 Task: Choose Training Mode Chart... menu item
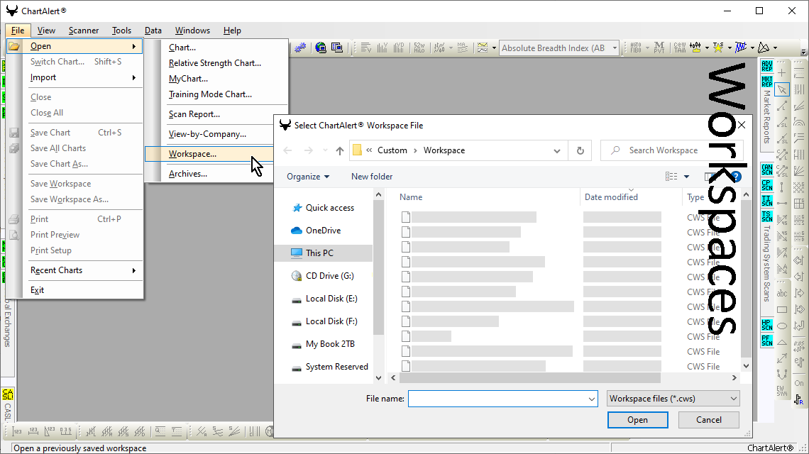pos(210,94)
